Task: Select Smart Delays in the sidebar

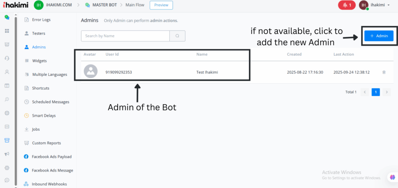Action: pyautogui.click(x=44, y=116)
